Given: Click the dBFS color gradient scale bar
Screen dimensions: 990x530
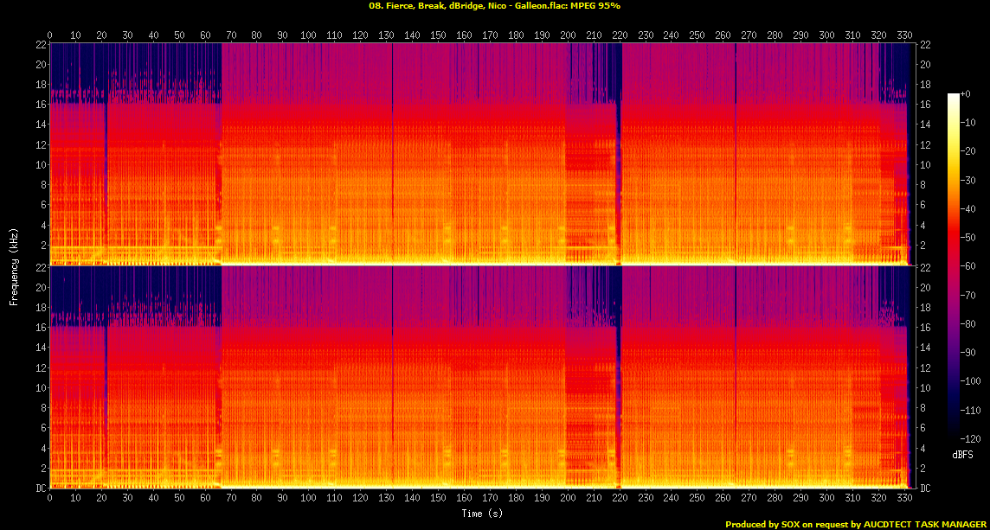Looking at the screenshot, I should pyautogui.click(x=954, y=265).
